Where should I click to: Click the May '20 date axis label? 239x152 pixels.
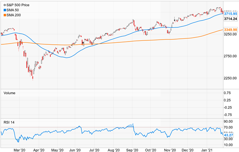click(x=57, y=150)
